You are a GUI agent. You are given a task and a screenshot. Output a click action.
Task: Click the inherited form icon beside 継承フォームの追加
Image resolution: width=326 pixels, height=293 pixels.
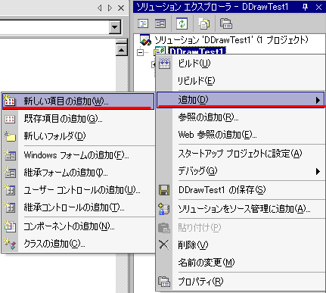tap(10, 173)
